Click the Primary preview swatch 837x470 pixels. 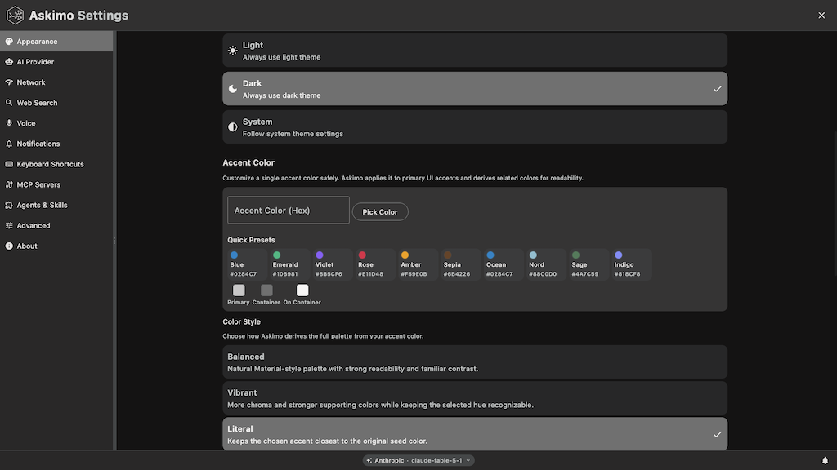click(x=239, y=290)
